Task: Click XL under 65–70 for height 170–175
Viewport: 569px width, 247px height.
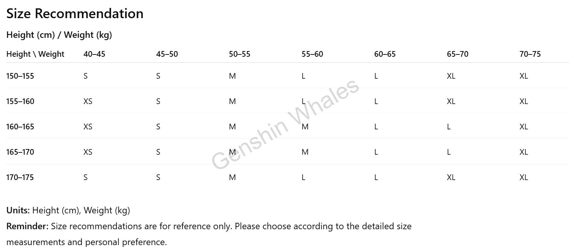Action: [x=451, y=177]
